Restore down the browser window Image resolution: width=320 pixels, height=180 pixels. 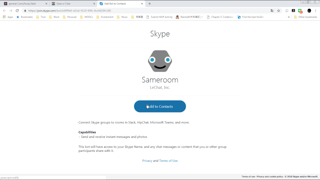click(308, 2)
